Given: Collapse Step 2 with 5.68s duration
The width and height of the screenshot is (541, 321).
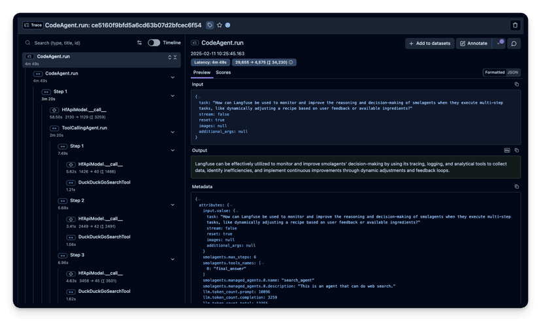Looking at the screenshot, I should [172, 205].
